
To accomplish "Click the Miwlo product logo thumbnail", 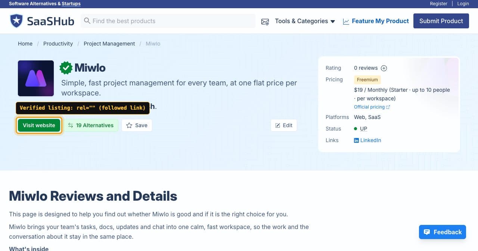I will click(x=36, y=78).
